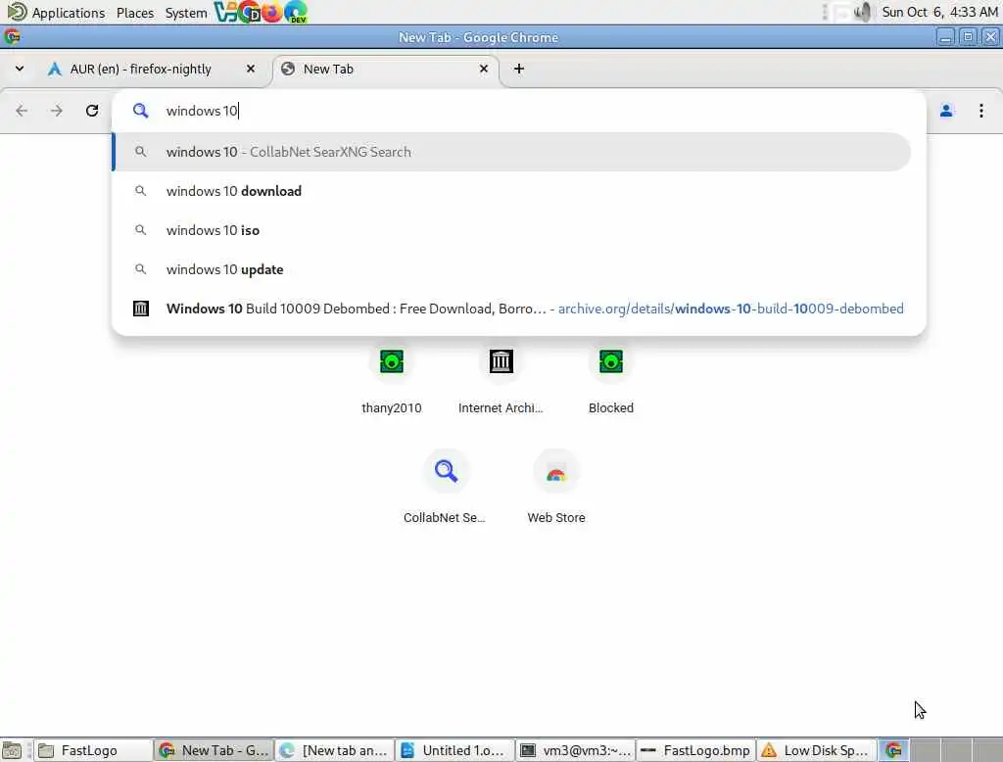Choose 'windows 10 update' suggestion
Screen dimensions: 1003x762
click(511, 269)
